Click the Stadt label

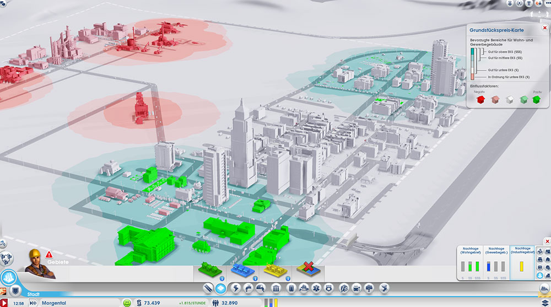pos(34,294)
